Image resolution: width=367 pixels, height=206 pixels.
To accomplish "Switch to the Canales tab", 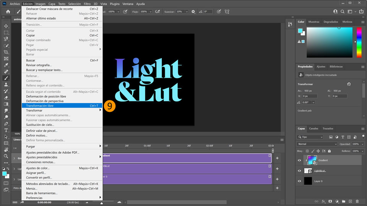I will (313, 129).
